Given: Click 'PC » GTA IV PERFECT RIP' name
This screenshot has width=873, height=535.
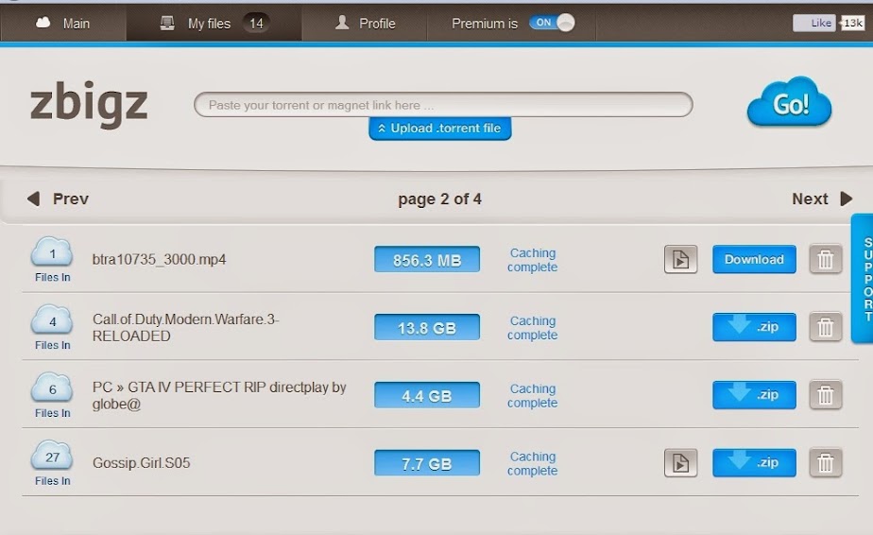Looking at the screenshot, I should tap(219, 395).
